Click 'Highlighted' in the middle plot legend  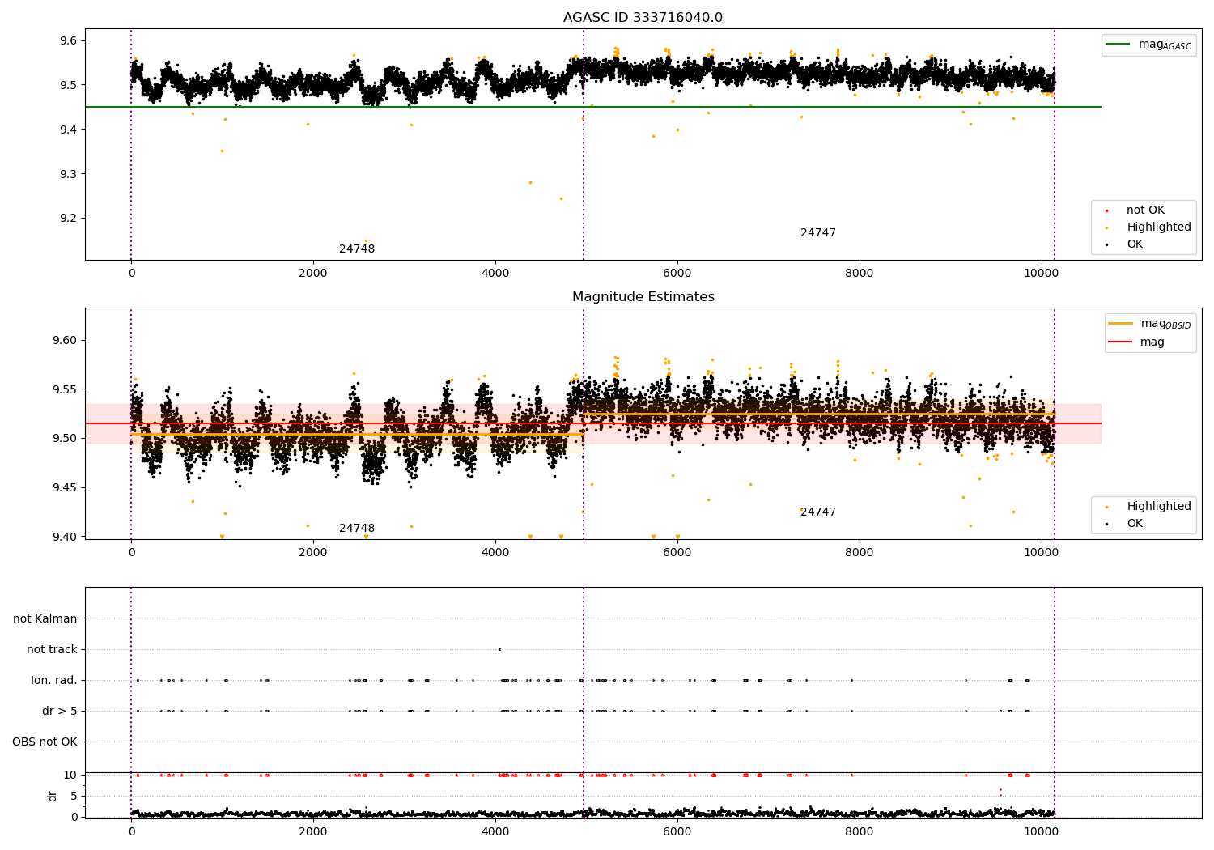click(x=1158, y=507)
